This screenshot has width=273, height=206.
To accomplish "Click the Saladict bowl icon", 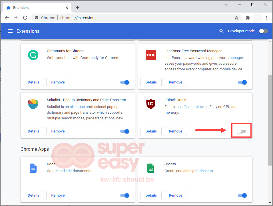I will [x=33, y=104].
